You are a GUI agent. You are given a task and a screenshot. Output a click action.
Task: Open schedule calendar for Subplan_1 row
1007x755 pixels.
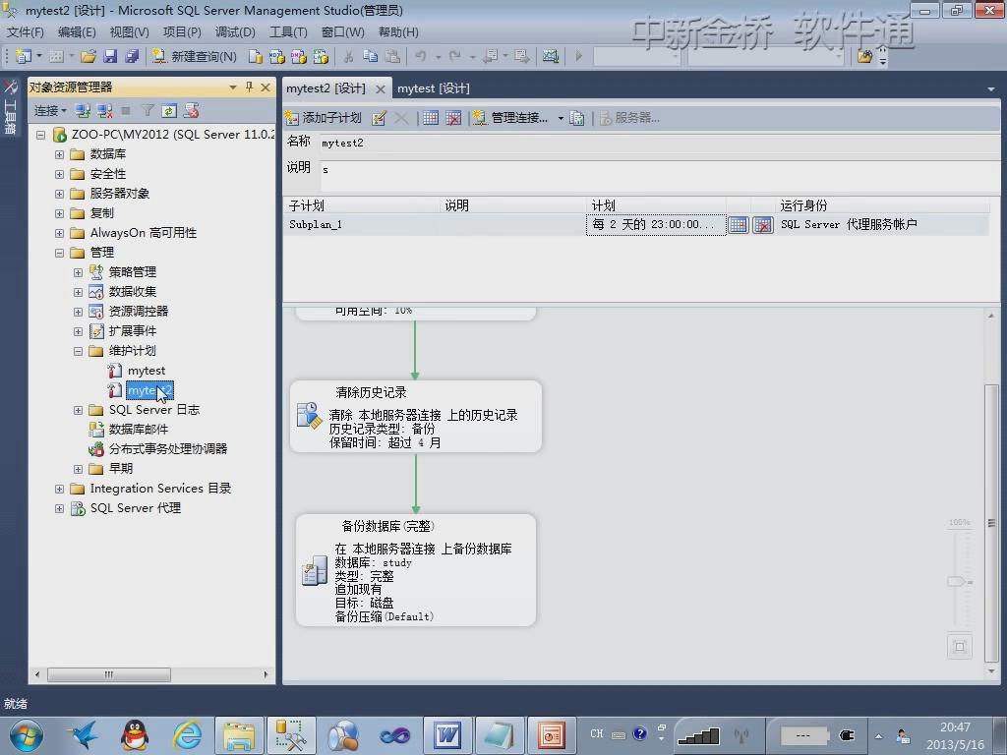(x=739, y=225)
